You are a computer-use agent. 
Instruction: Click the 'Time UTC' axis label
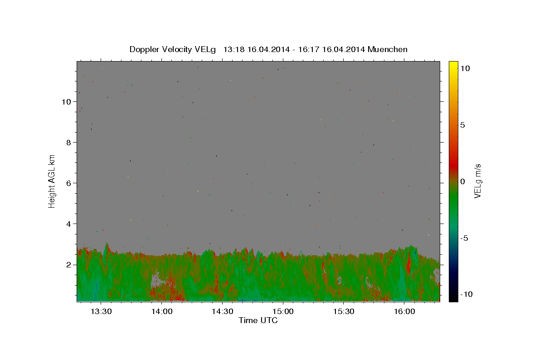tap(258, 320)
